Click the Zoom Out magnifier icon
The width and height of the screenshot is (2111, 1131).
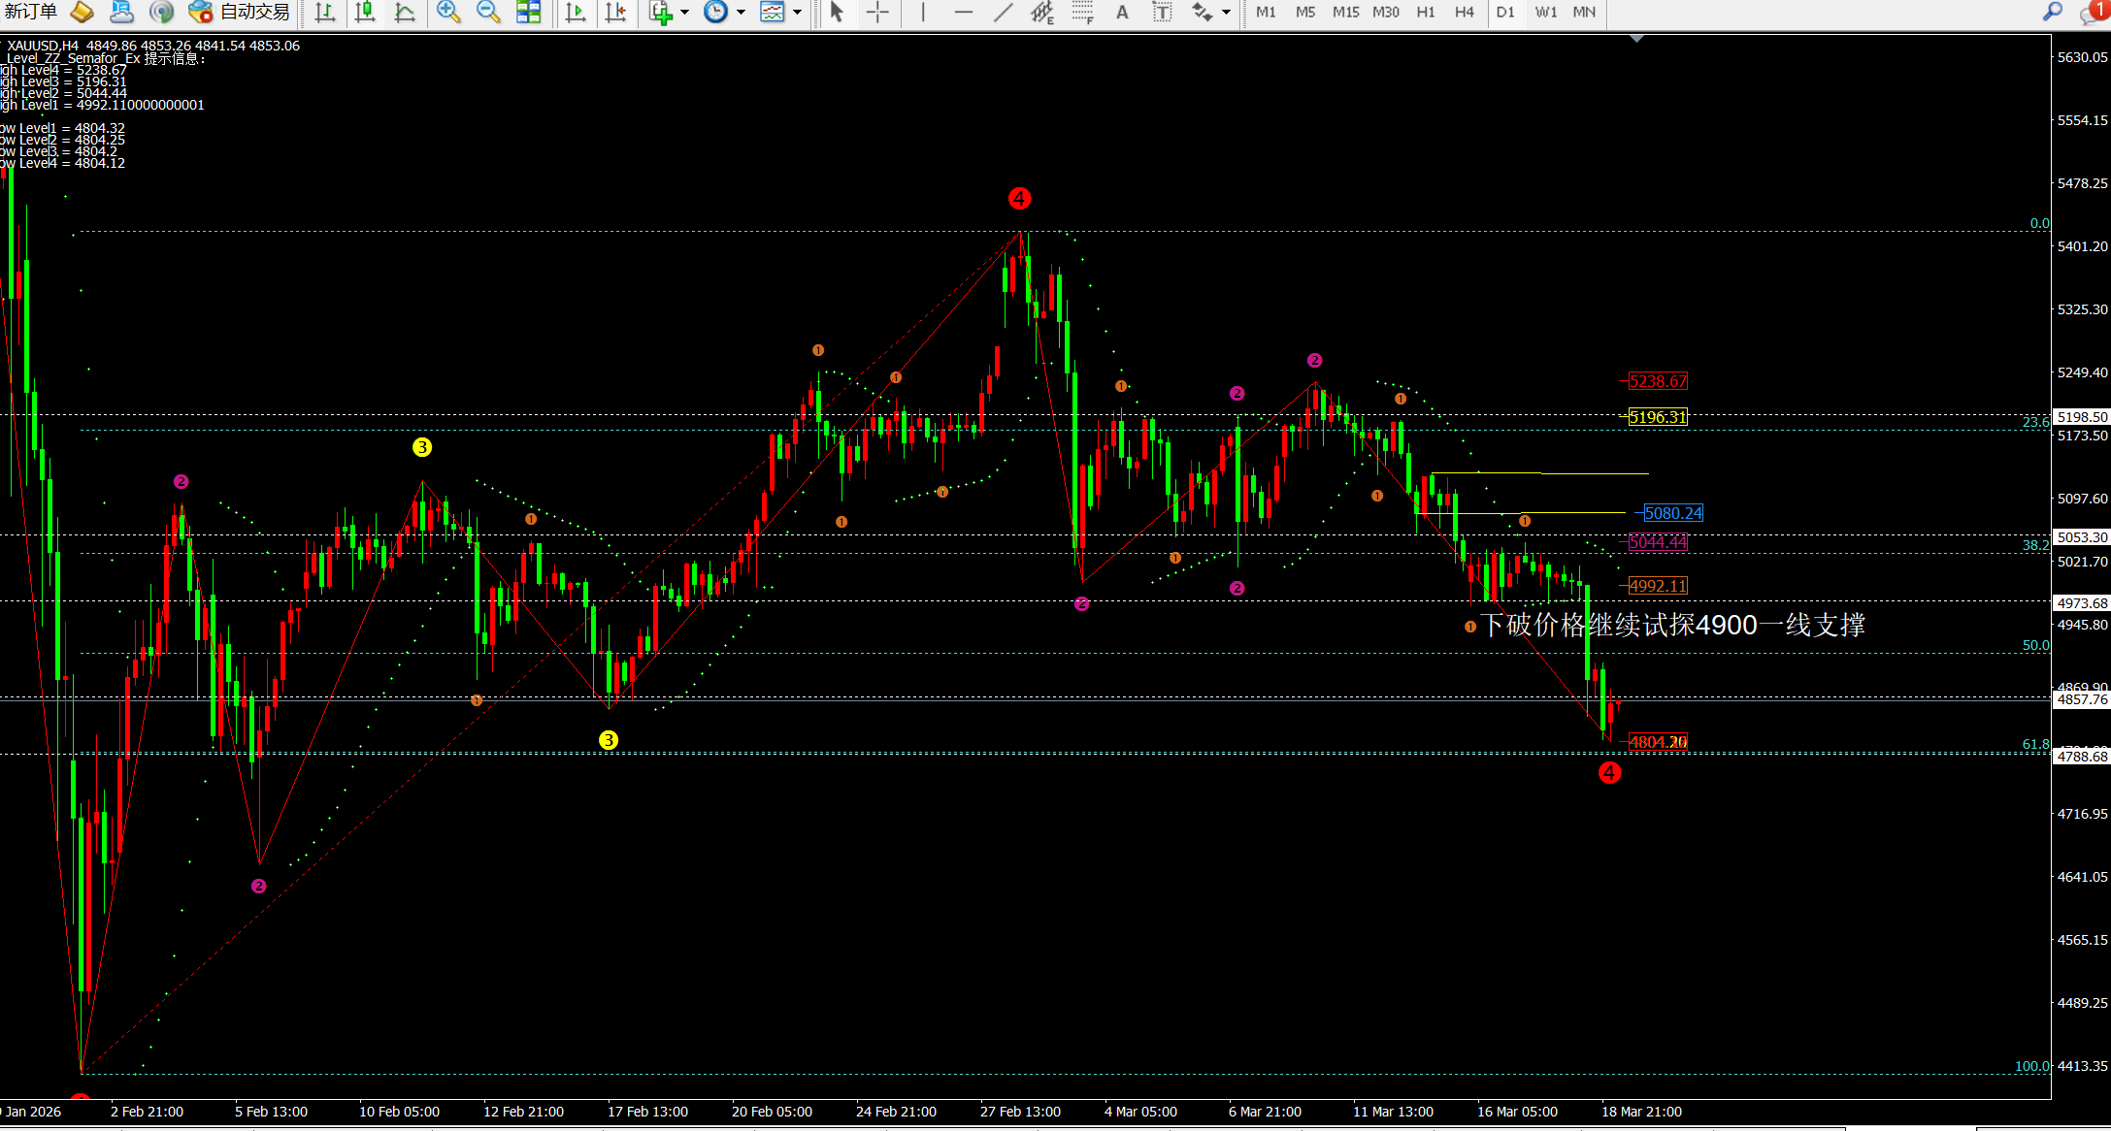[x=488, y=12]
